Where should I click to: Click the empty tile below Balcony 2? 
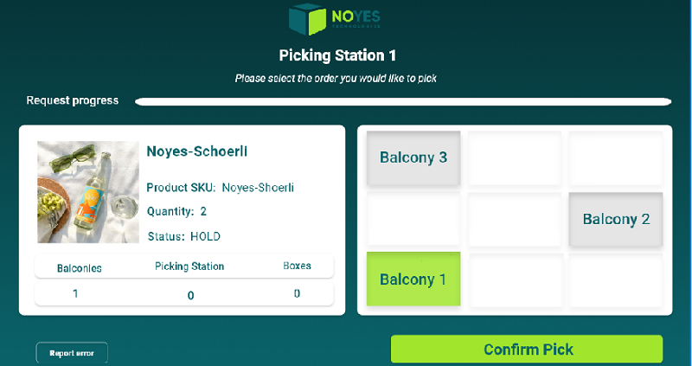[x=616, y=279]
